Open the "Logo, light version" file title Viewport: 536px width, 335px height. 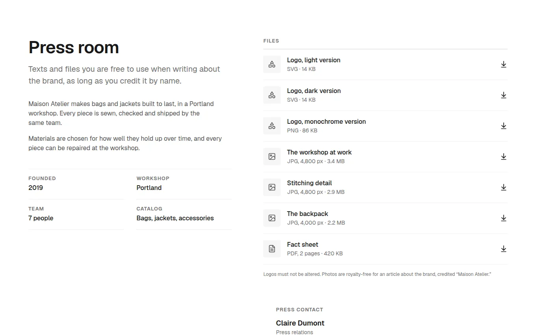(314, 60)
